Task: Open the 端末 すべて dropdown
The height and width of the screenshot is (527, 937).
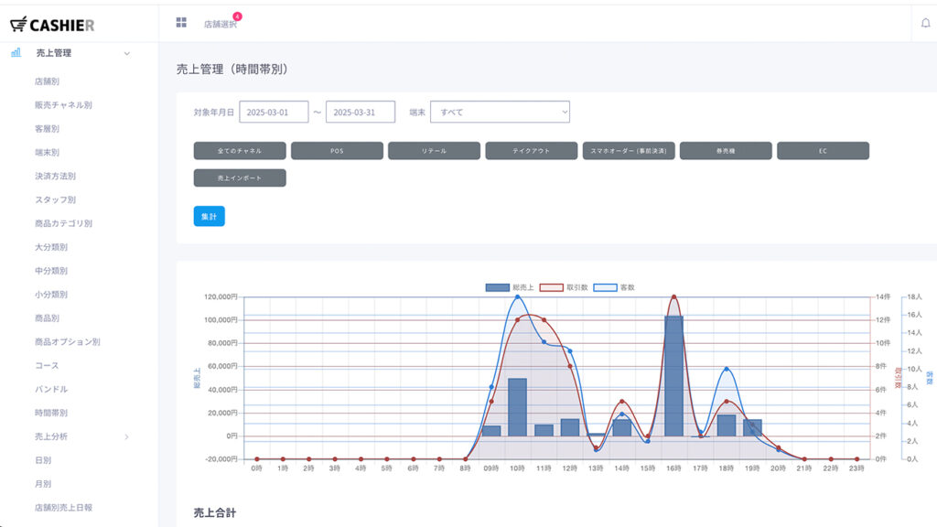Action: (x=500, y=112)
